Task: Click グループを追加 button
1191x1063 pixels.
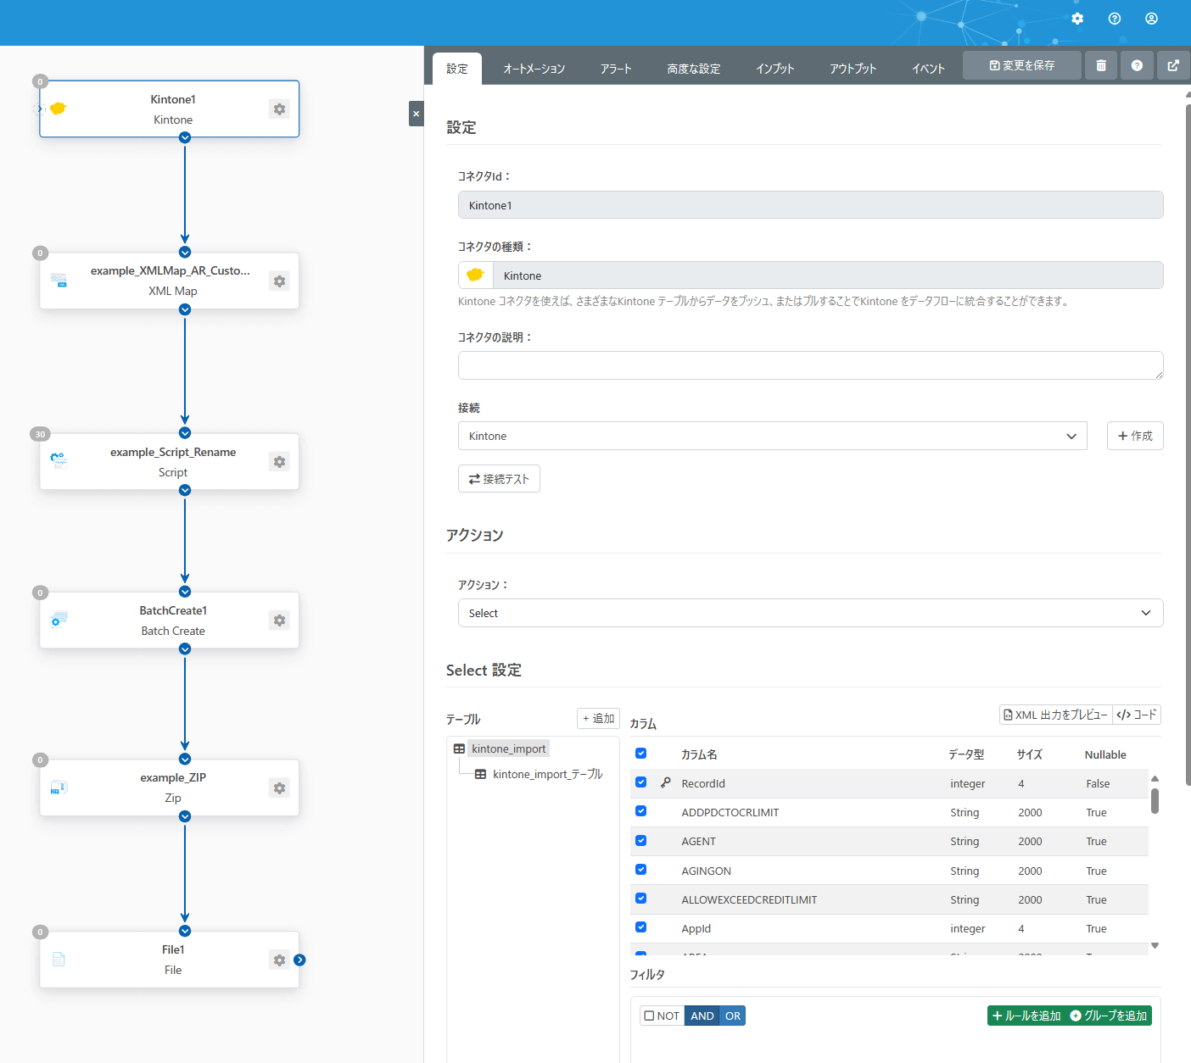Action: 1109,1016
